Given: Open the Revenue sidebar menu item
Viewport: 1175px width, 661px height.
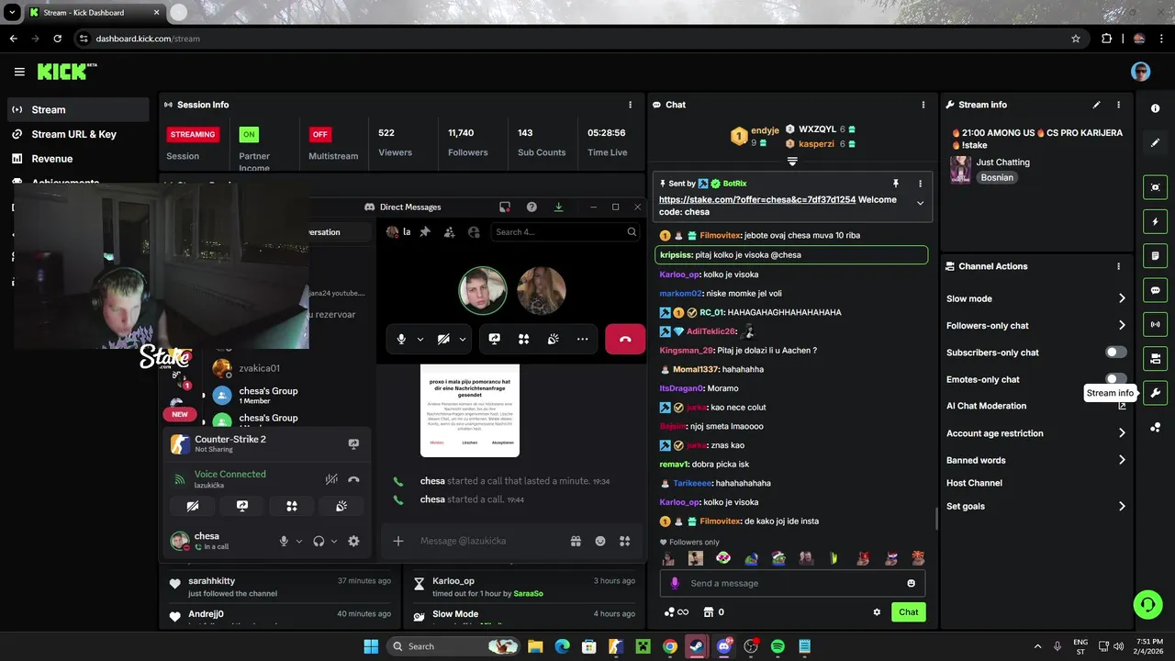Looking at the screenshot, I should 78,159.
